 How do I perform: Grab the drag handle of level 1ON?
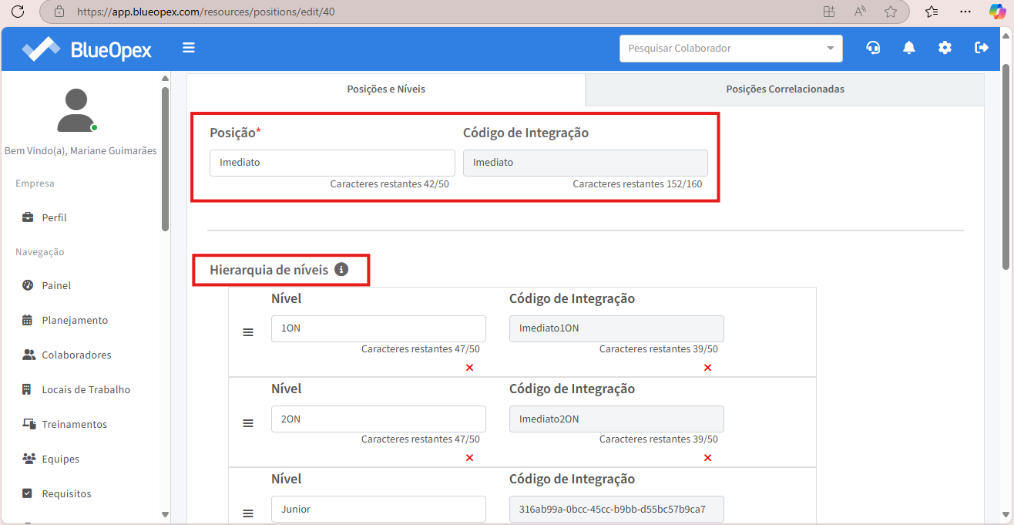[248, 332]
